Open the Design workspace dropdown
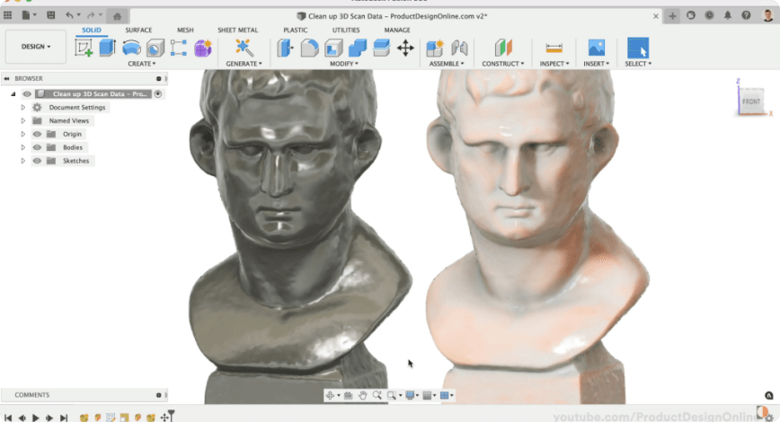Screen dimensions: 780x422 36,47
